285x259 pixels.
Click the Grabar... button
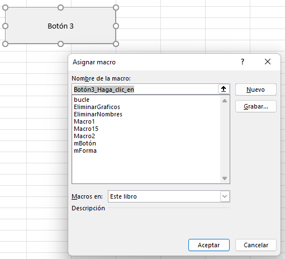click(x=256, y=106)
